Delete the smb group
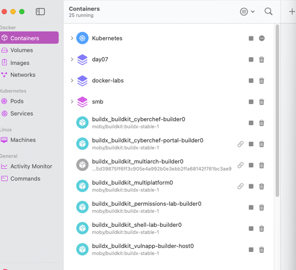 262,102
